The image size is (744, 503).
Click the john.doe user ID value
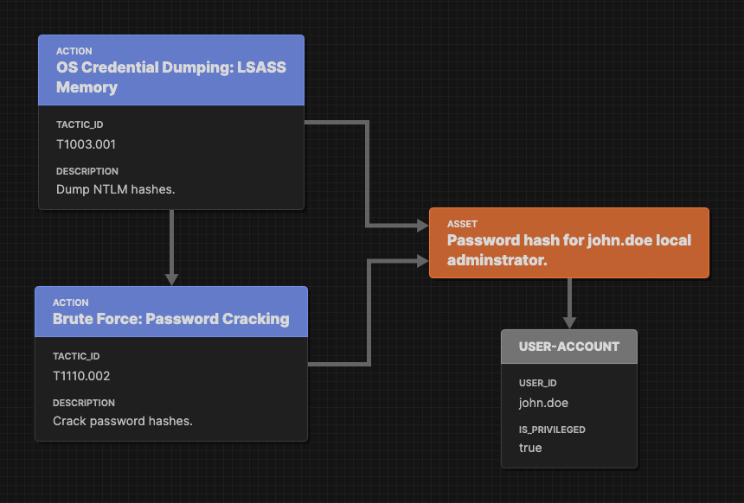pyautogui.click(x=543, y=403)
